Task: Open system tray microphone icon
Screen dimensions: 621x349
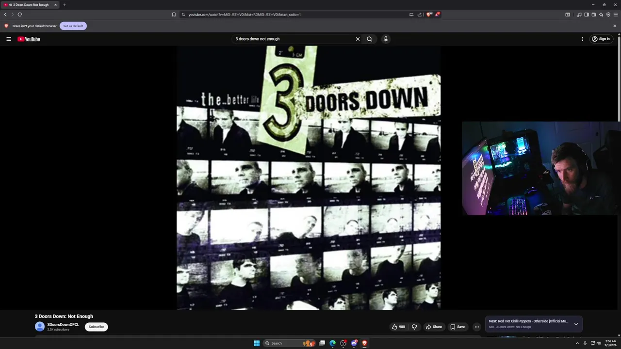Action: 585,343
